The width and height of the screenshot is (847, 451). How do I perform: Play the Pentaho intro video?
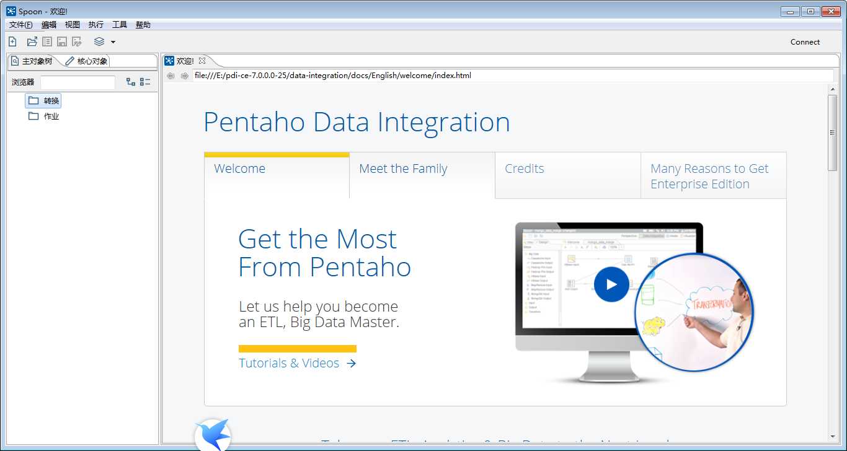pyautogui.click(x=611, y=284)
